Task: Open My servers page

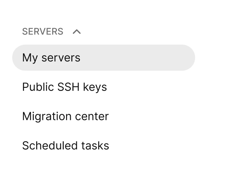Action: click(x=51, y=58)
